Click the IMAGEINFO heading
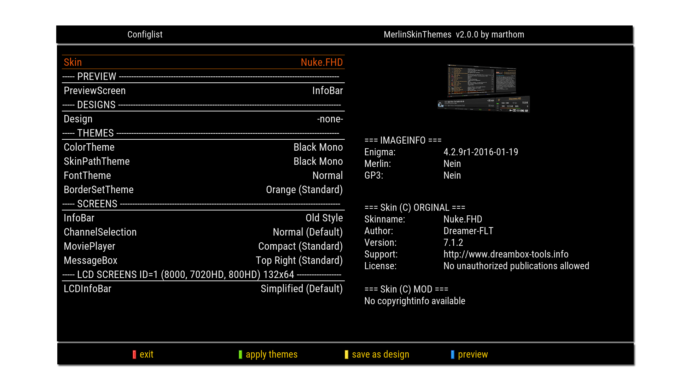The image size is (679, 382). 403,140
